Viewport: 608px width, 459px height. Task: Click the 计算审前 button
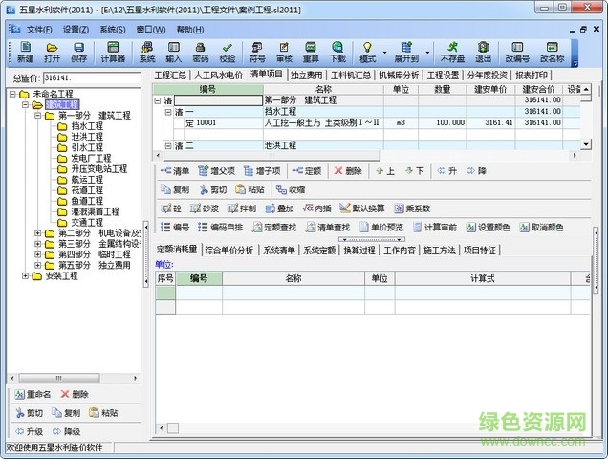click(x=435, y=227)
